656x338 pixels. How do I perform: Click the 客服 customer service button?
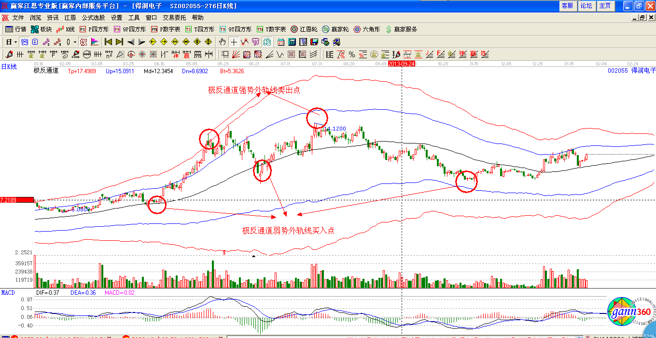point(567,6)
